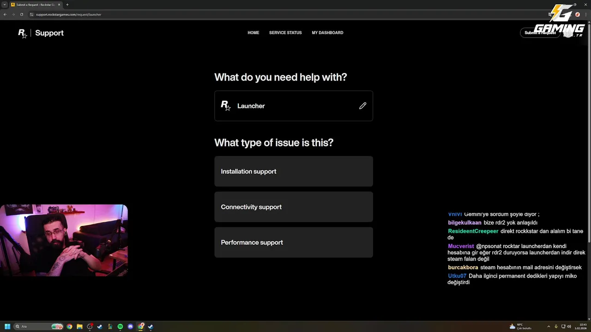Click the 'What do you need help with?' heading
The height and width of the screenshot is (332, 591).
click(281, 77)
